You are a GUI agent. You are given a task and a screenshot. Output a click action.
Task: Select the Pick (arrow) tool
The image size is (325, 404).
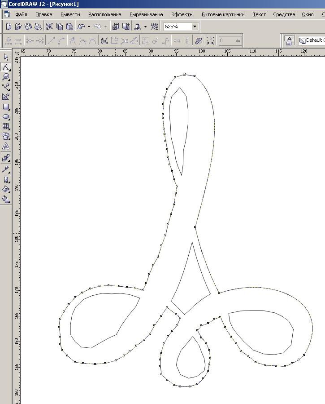pyautogui.click(x=6, y=57)
